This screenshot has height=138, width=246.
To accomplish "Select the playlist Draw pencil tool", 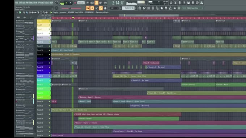I will 24,13.
